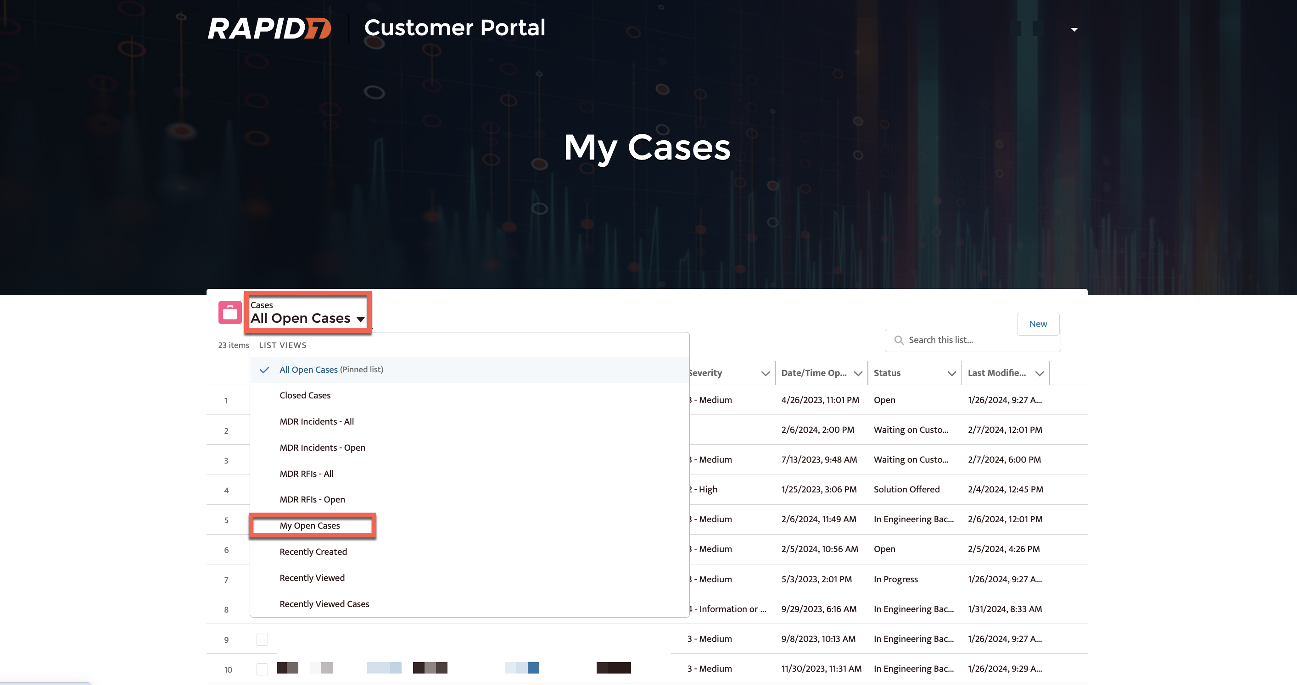The height and width of the screenshot is (685, 1297).
Task: Select My Open Cases list view
Action: point(310,525)
